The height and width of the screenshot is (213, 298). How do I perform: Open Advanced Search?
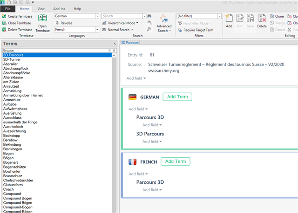pyautogui.click(x=164, y=23)
